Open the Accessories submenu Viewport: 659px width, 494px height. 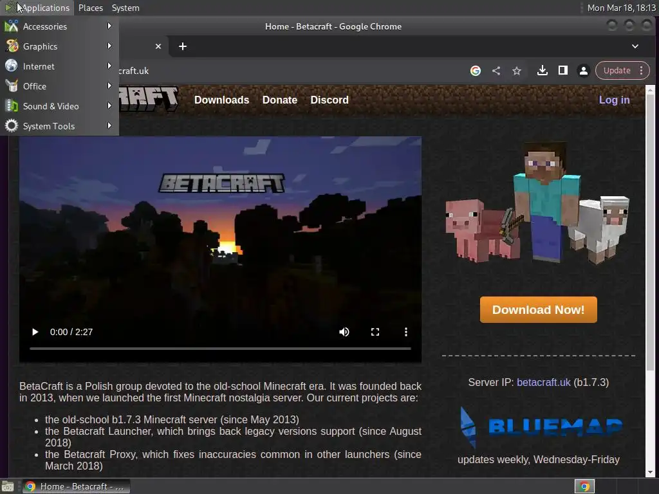point(59,26)
